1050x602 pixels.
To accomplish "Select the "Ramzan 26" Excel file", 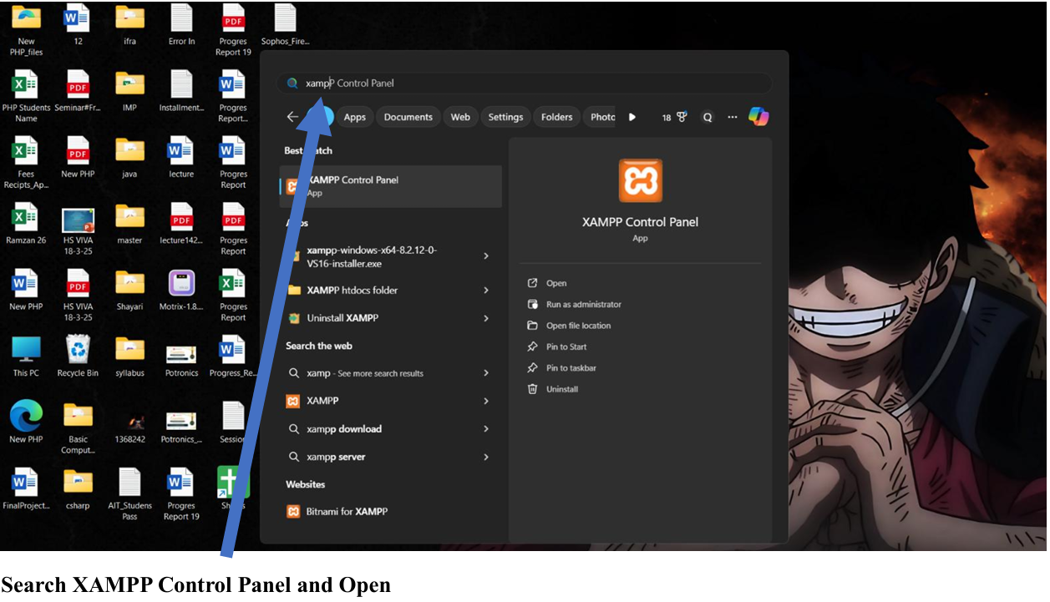I will pyautogui.click(x=26, y=223).
